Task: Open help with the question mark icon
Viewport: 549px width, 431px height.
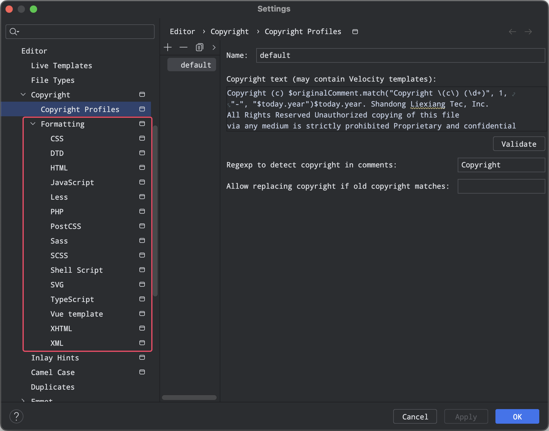Action: tap(16, 416)
